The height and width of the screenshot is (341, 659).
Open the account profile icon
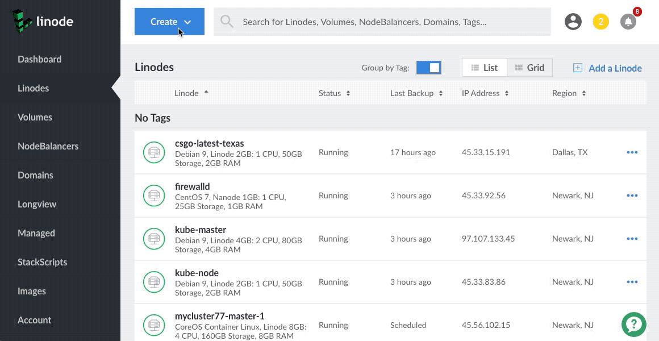(573, 21)
